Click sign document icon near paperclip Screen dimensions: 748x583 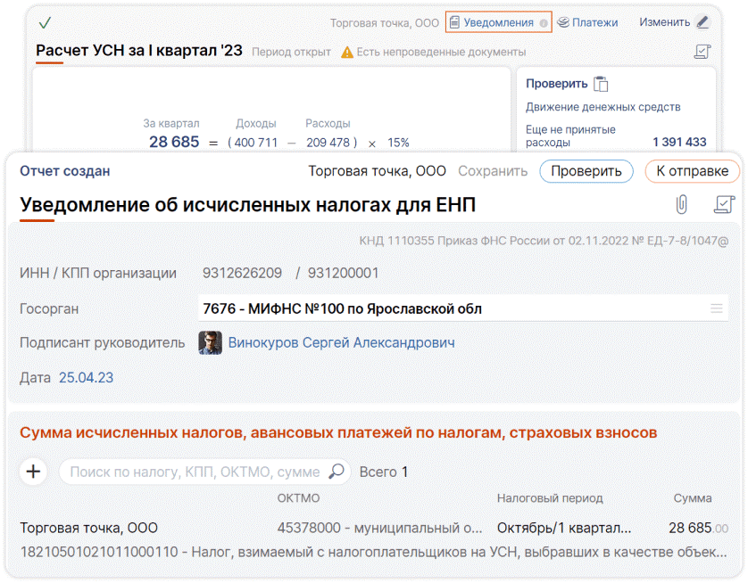723,205
